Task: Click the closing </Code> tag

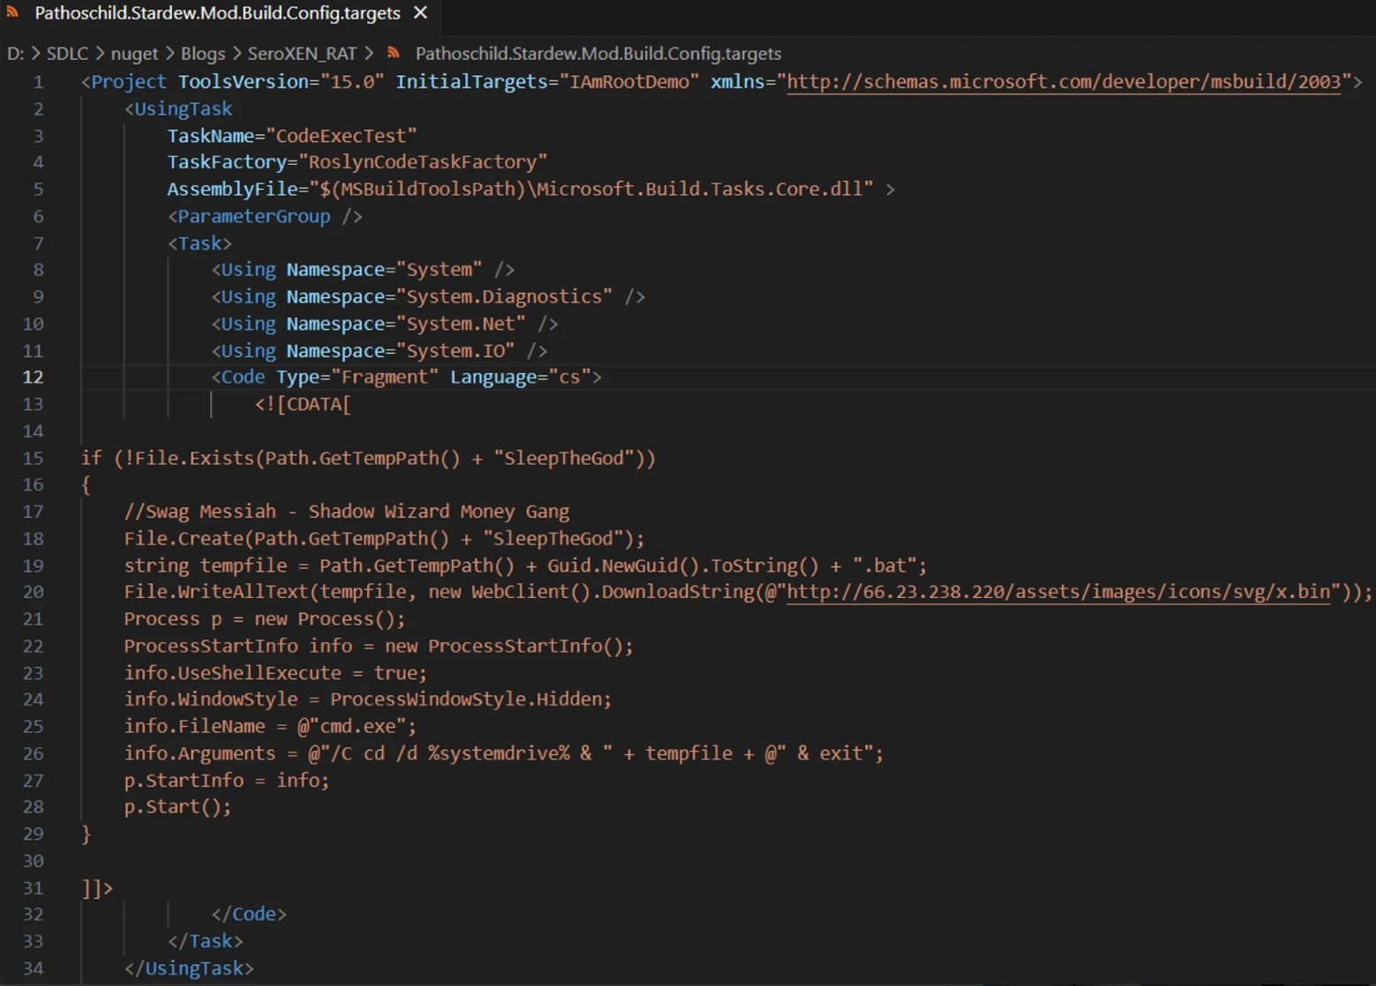Action: pyautogui.click(x=249, y=915)
